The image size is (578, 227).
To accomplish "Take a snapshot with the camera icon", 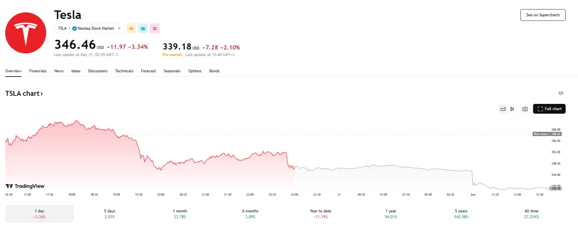I will point(525,109).
